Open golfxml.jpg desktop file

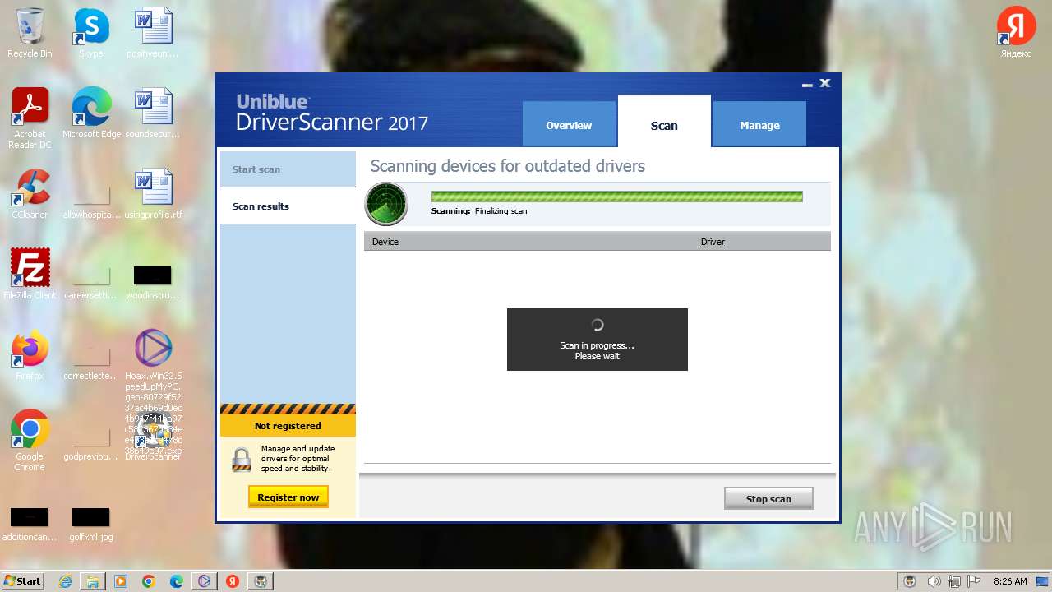(91, 525)
